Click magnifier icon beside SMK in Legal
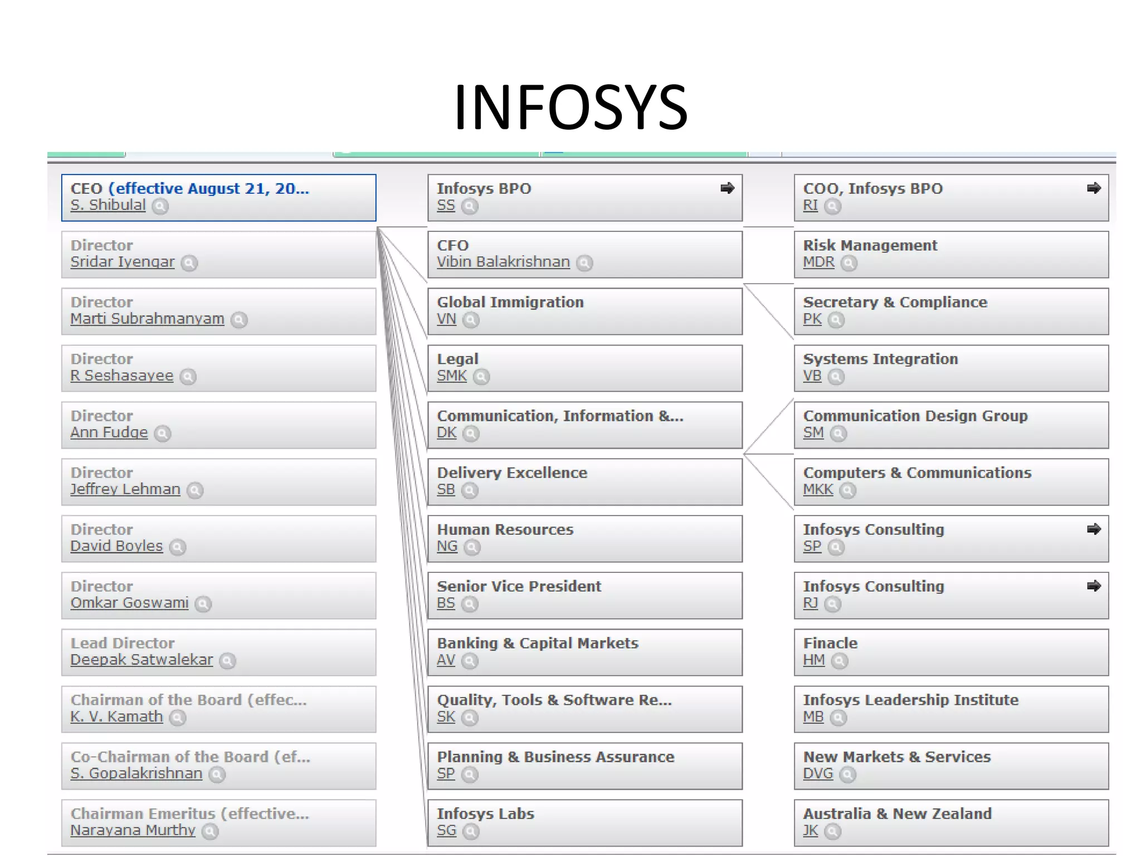 pos(481,377)
